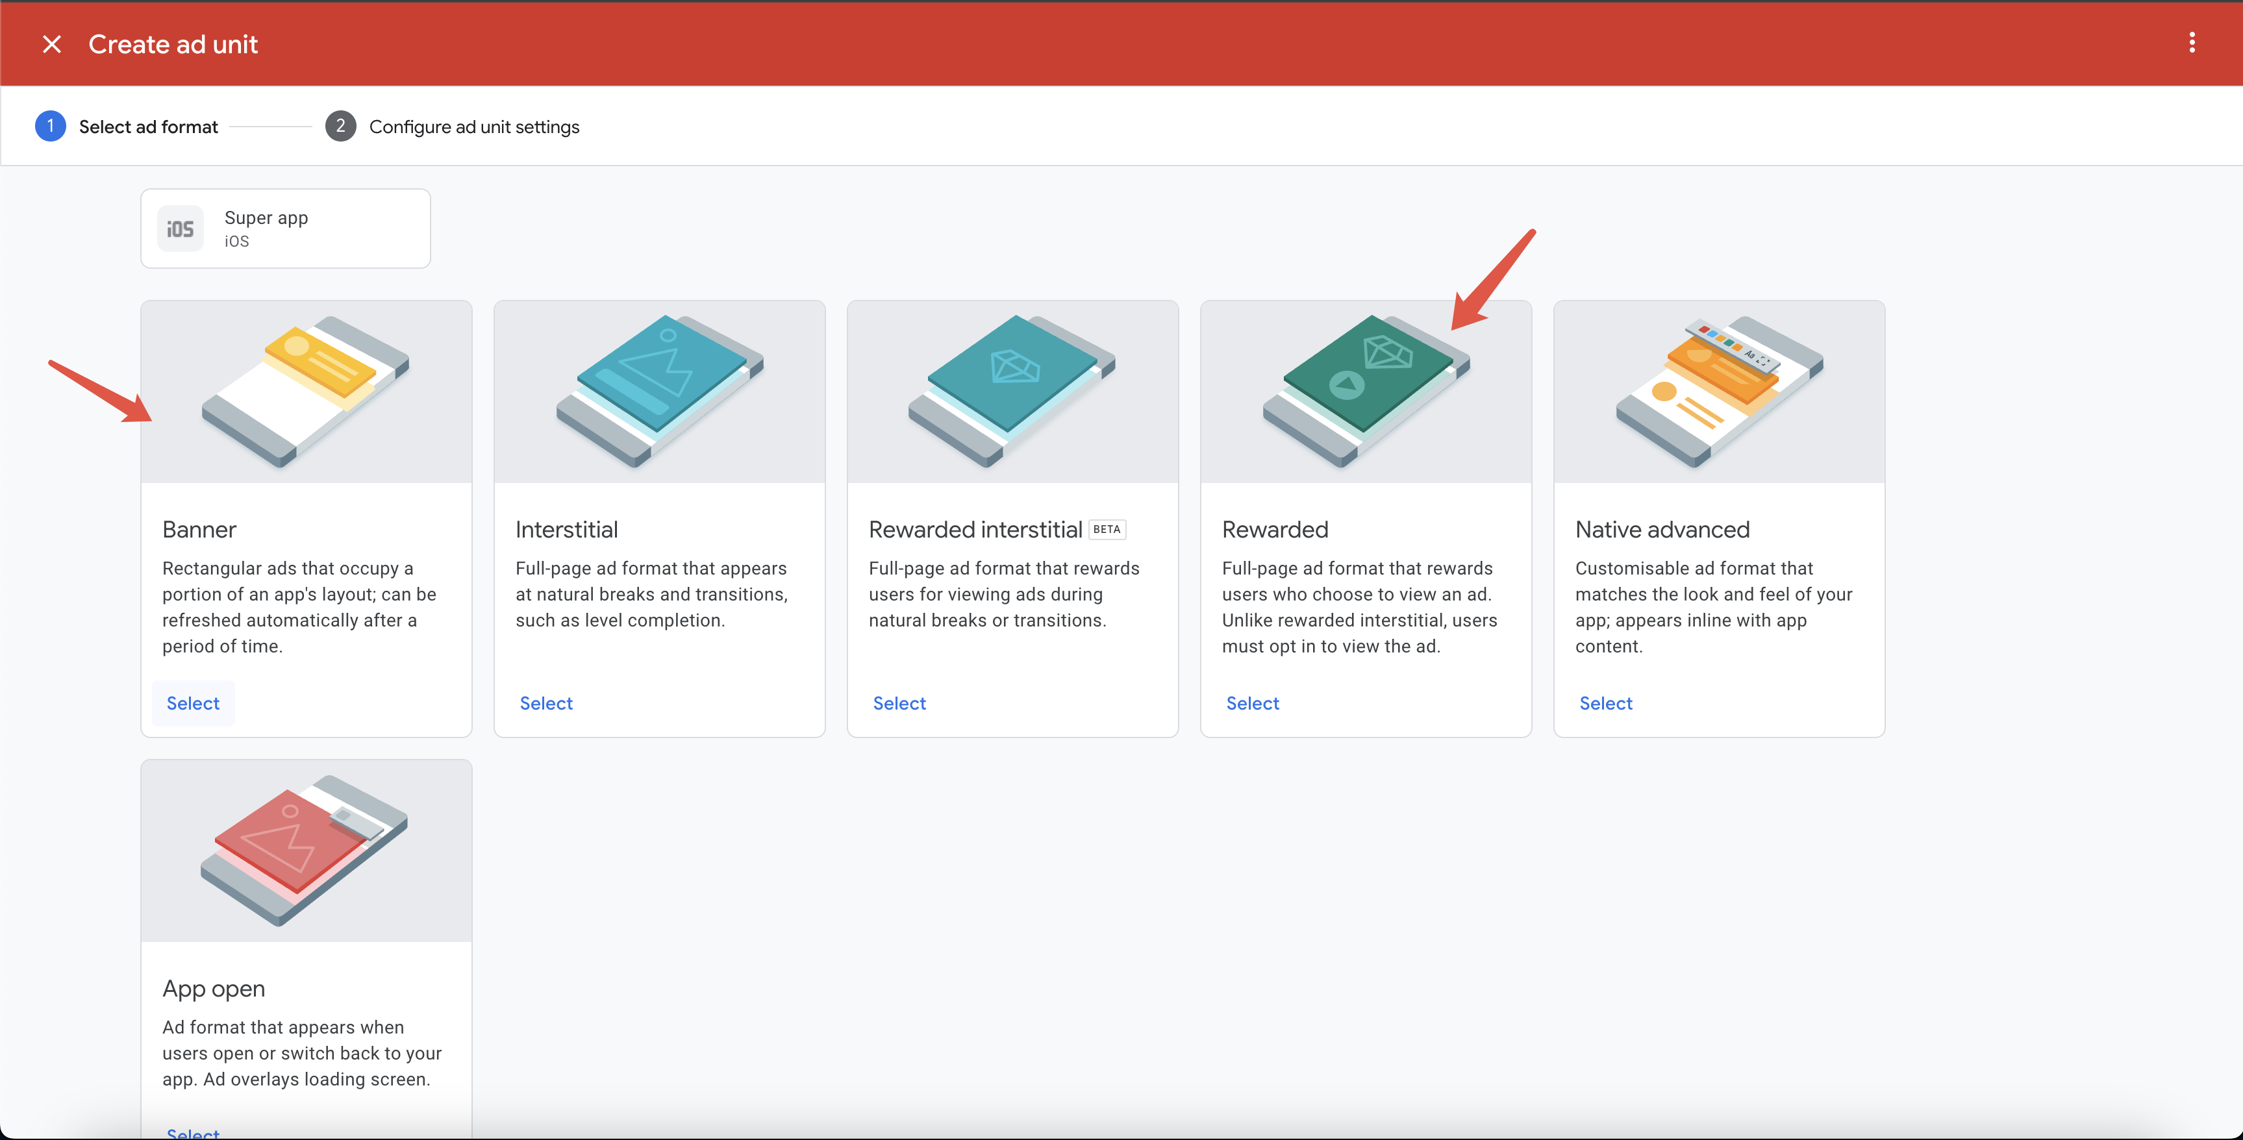Click the Native advanced ad illustration
This screenshot has height=1140, width=2243.
(x=1719, y=391)
